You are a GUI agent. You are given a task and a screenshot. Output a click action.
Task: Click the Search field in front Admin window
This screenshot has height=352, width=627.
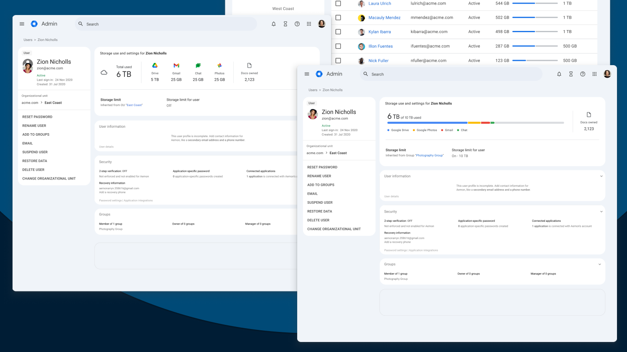(x=451, y=74)
